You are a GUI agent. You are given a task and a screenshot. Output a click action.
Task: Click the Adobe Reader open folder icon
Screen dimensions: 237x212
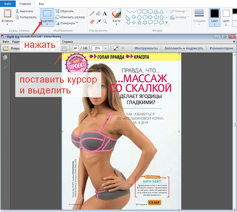click(x=6, y=49)
